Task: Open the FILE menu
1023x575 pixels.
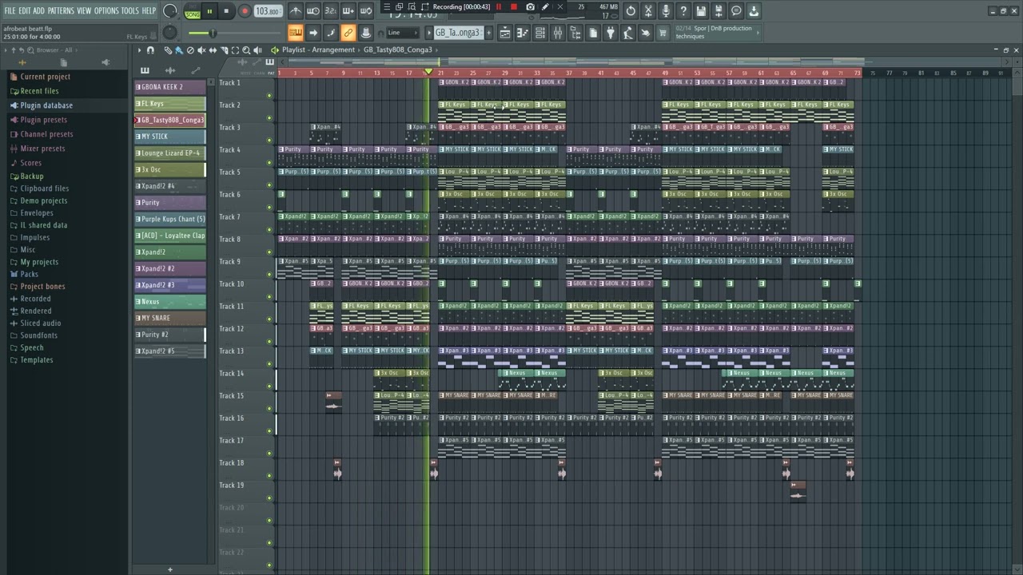Action: click(10, 10)
